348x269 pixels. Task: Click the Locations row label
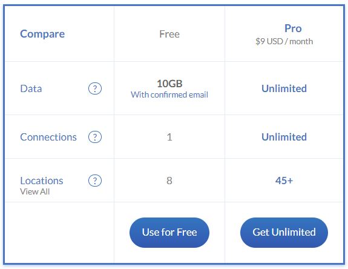click(42, 181)
